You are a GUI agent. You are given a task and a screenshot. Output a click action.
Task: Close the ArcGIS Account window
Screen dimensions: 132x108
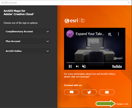click(129, 2)
